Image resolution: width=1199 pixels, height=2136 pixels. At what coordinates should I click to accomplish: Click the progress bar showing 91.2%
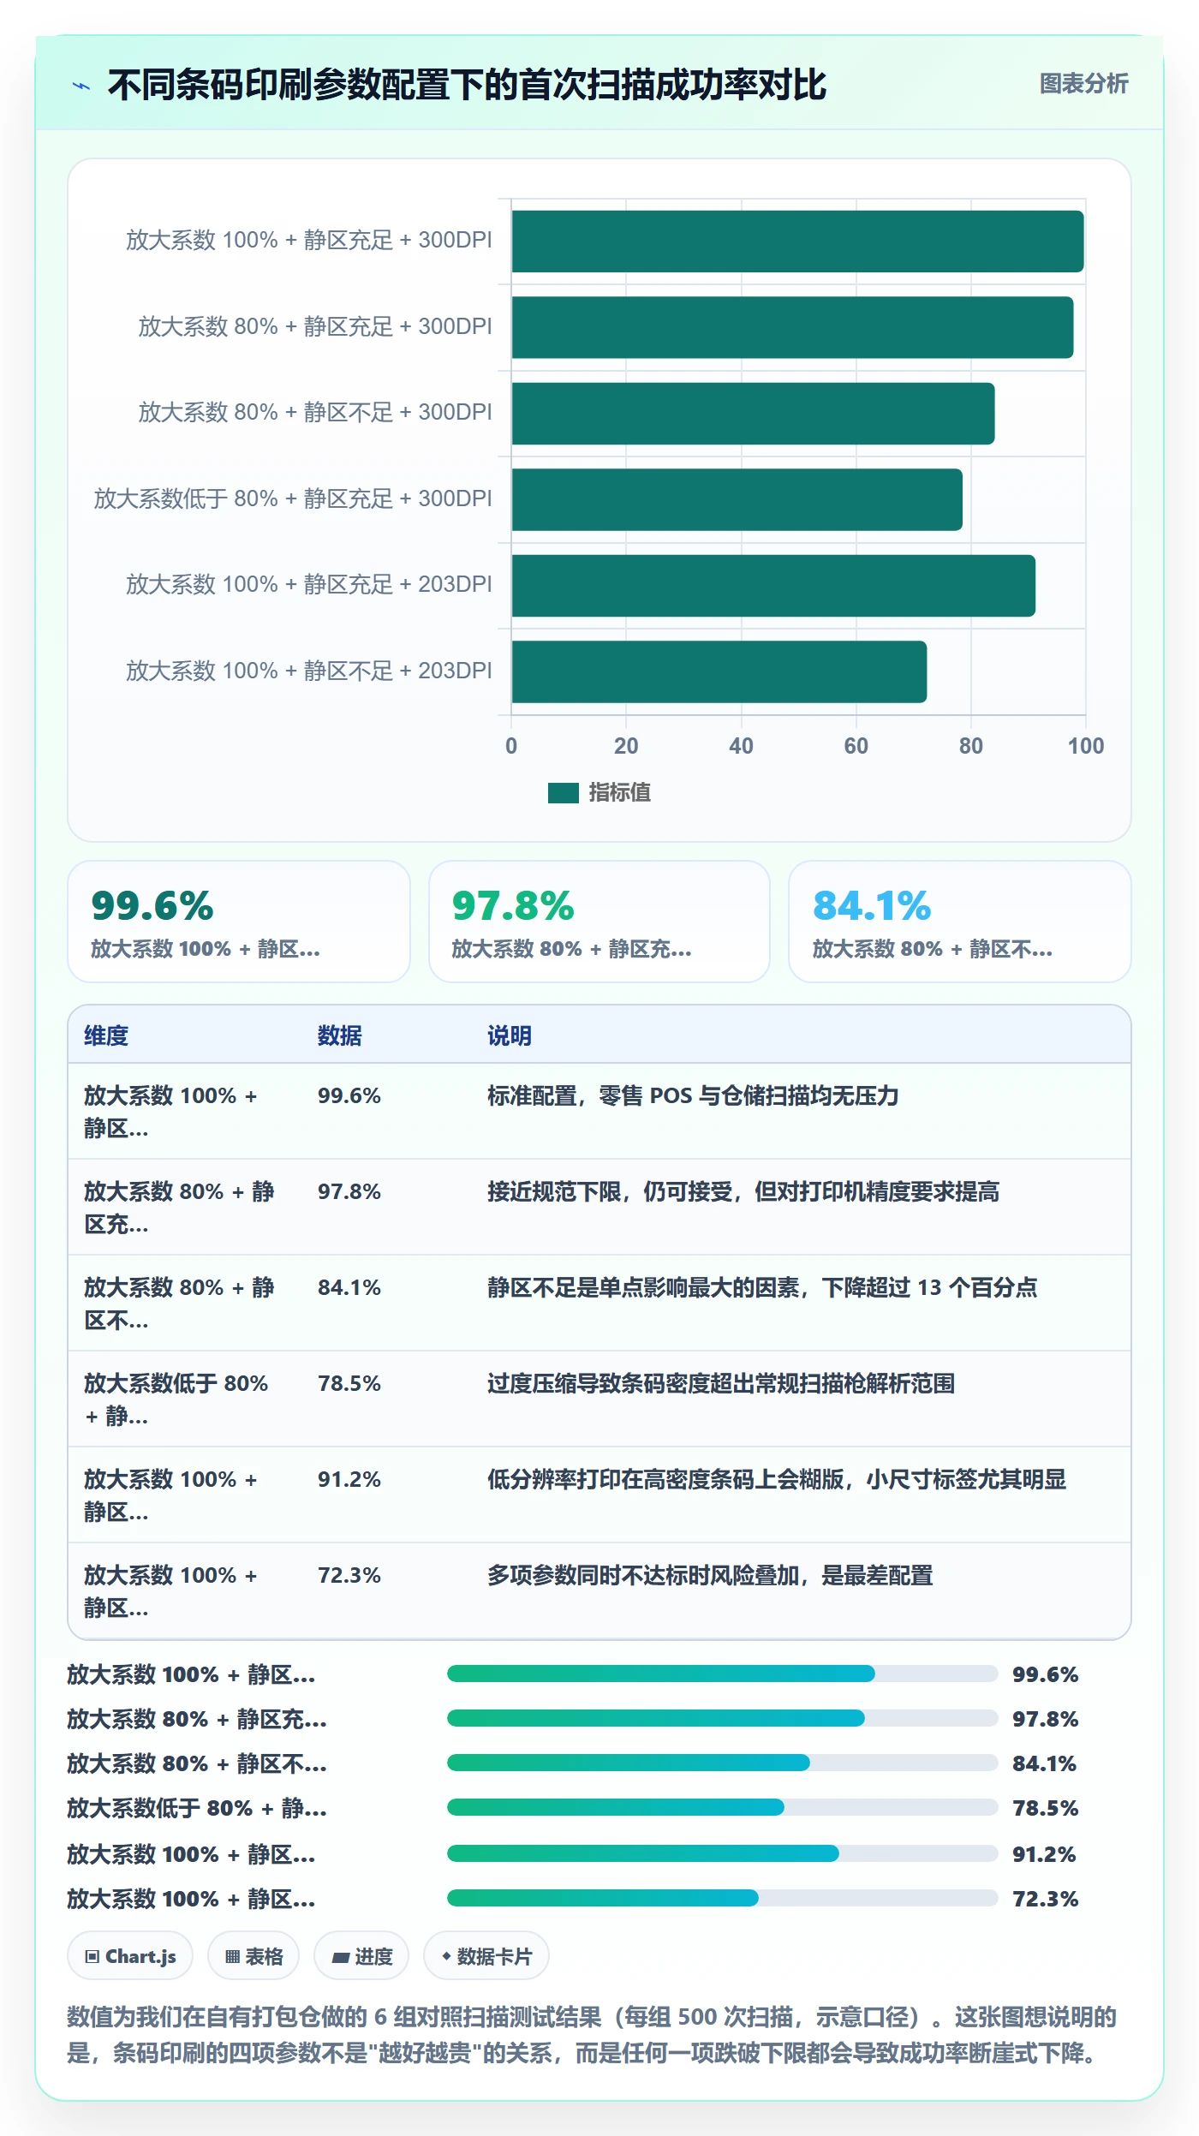click(x=723, y=1853)
